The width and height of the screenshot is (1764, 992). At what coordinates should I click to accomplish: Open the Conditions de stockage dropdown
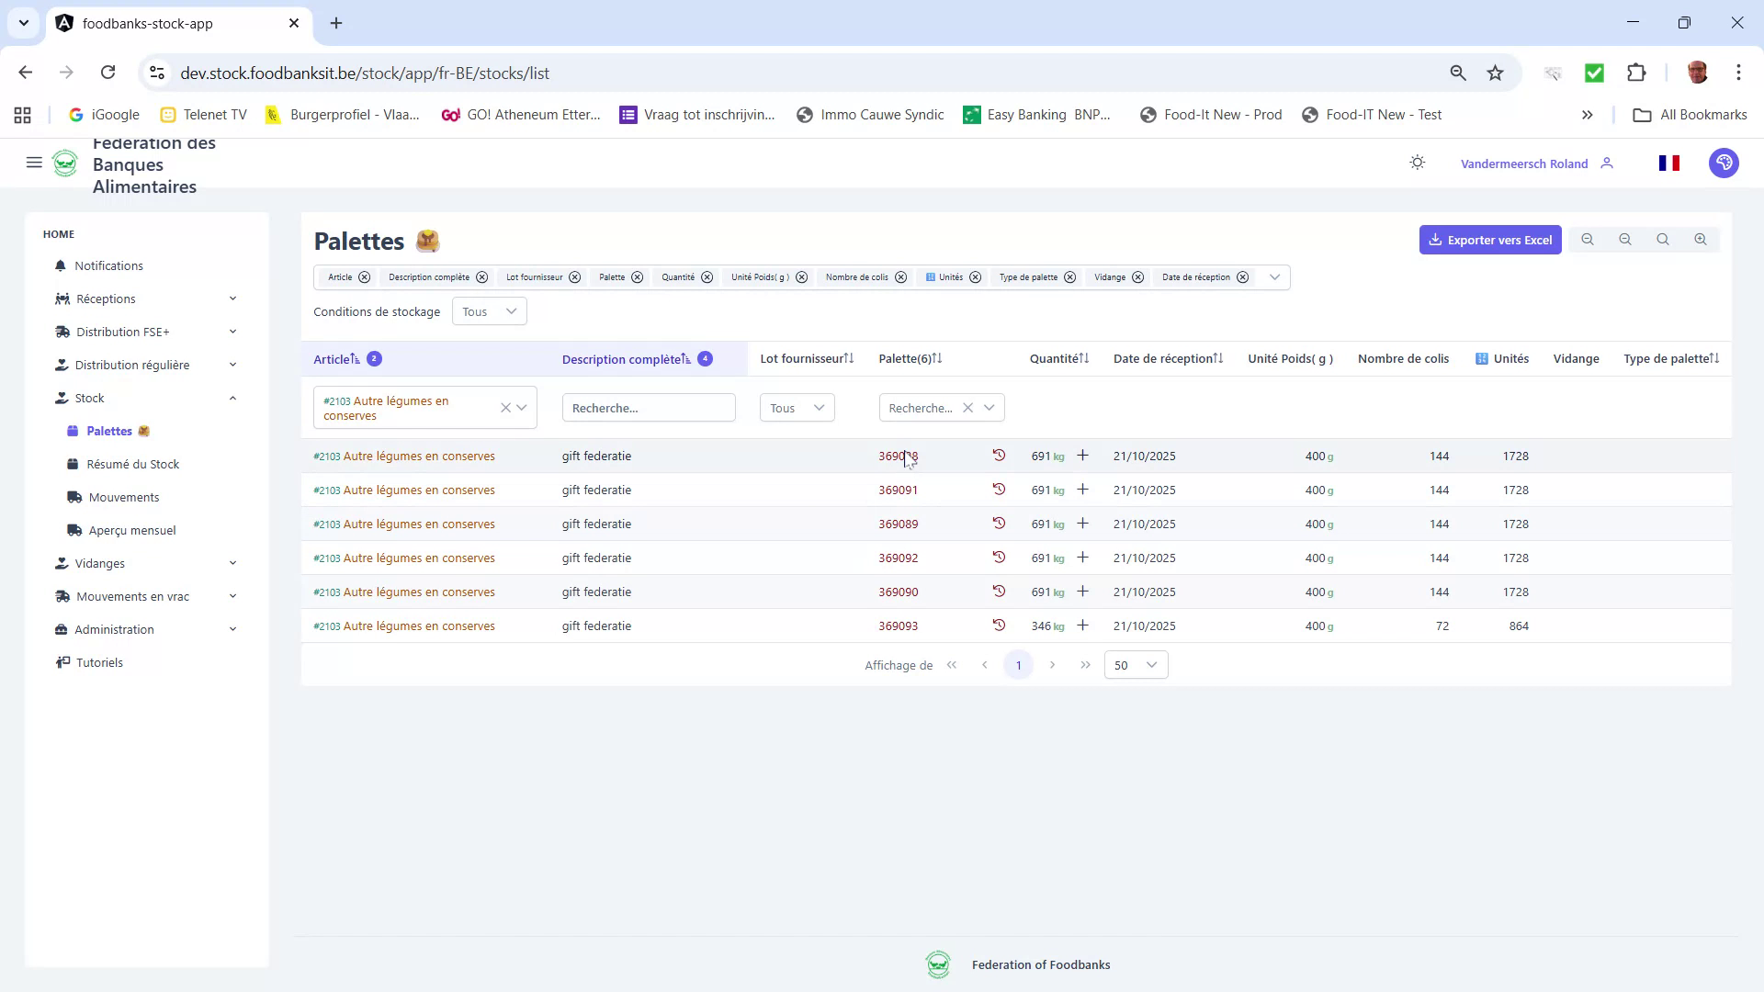[489, 310]
